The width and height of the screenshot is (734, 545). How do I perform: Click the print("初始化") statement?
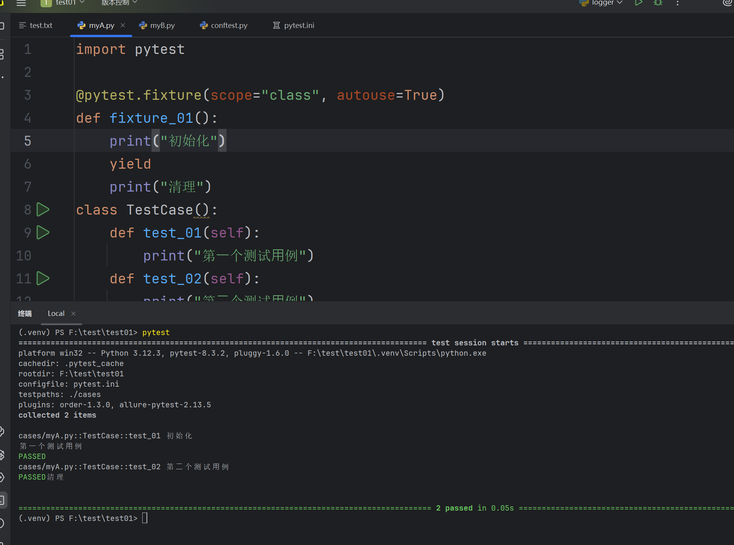168,141
